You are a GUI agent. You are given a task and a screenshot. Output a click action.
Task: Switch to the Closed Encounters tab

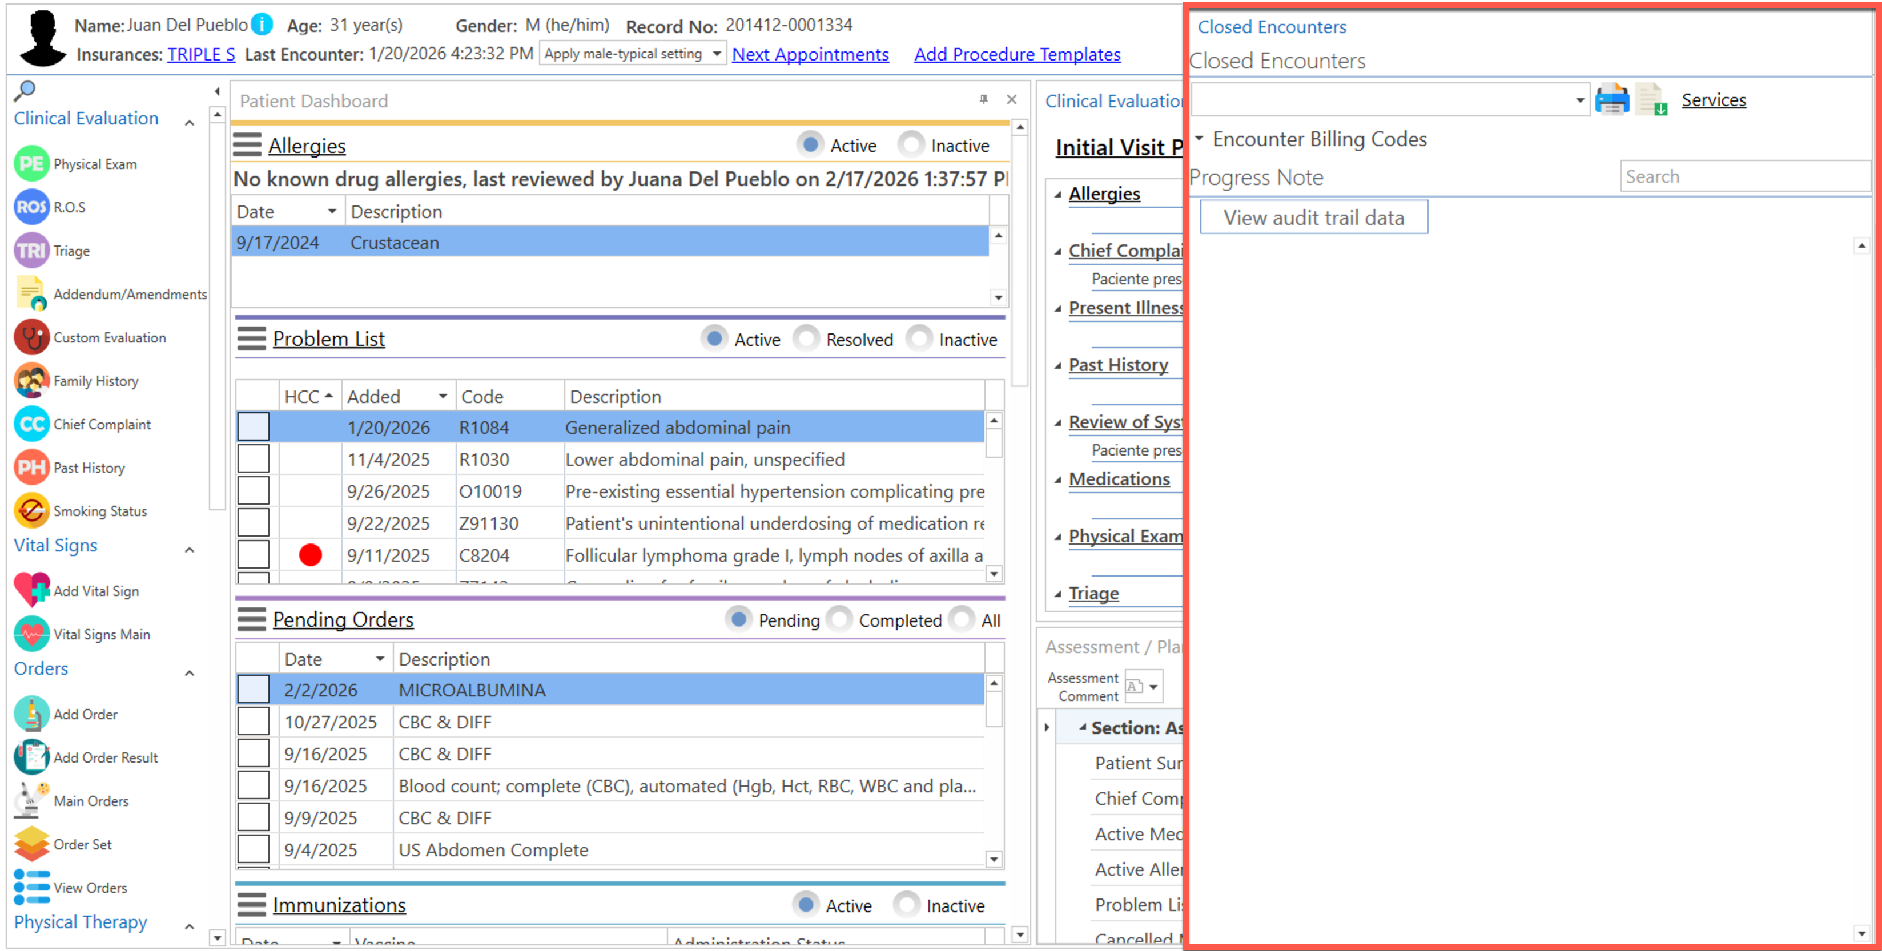click(1271, 27)
